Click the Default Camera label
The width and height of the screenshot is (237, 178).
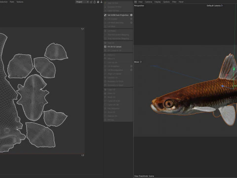[x=213, y=5]
